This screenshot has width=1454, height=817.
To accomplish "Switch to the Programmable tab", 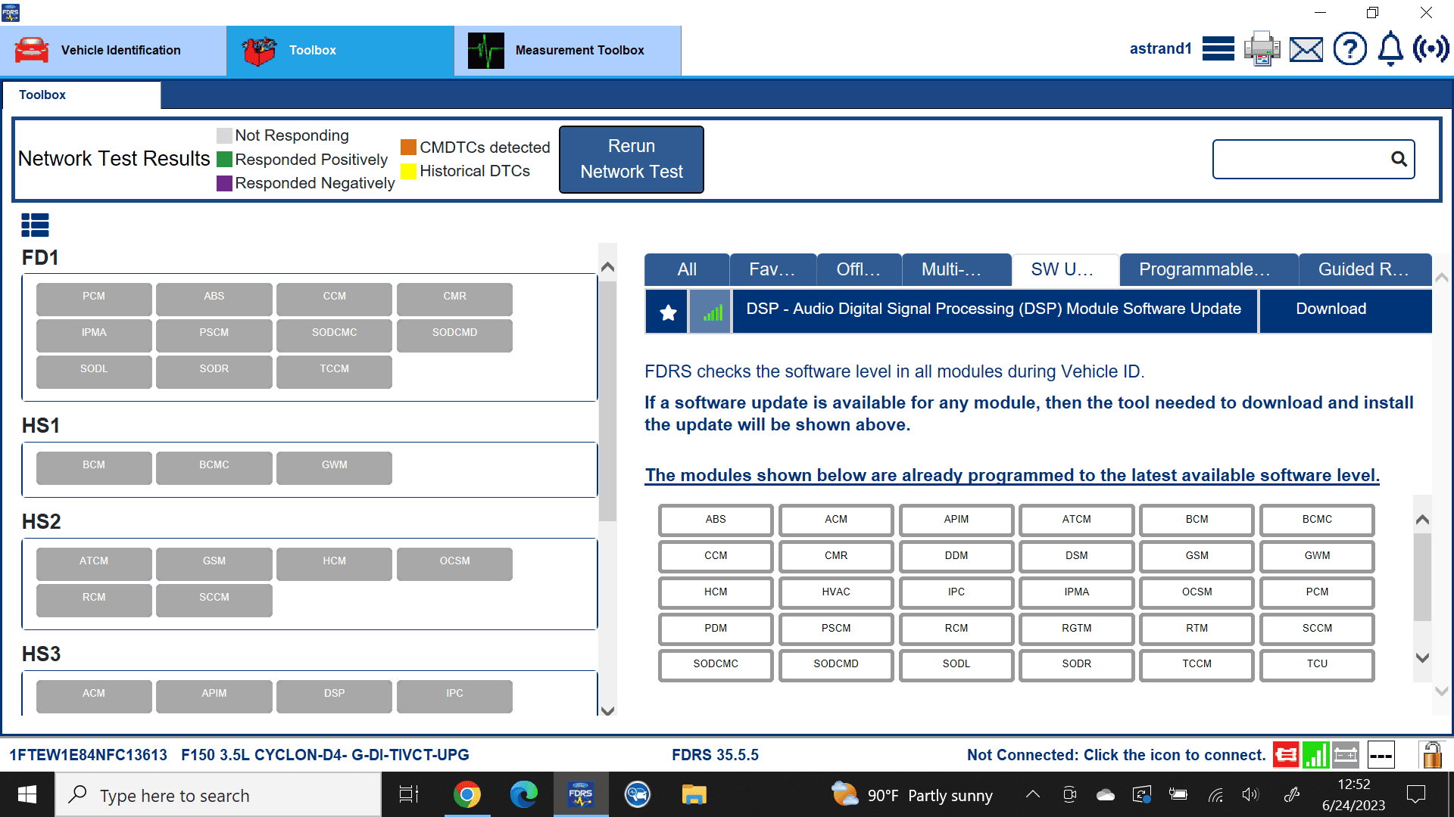I will click(1207, 269).
